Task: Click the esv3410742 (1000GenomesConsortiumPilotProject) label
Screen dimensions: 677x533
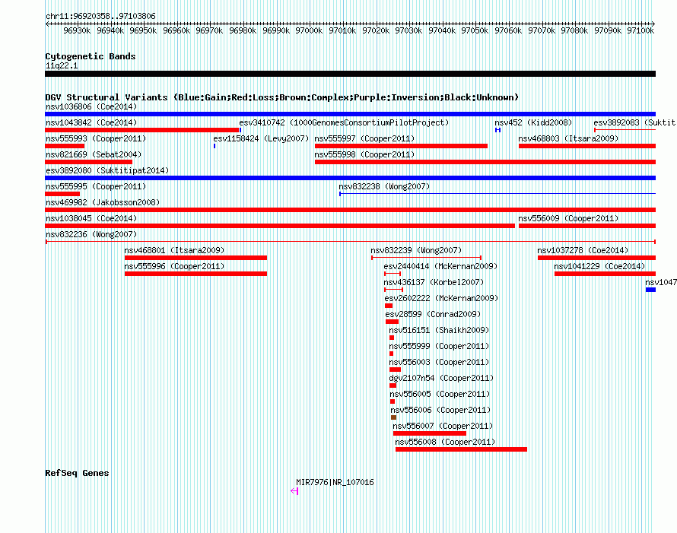Action: pyautogui.click(x=344, y=122)
